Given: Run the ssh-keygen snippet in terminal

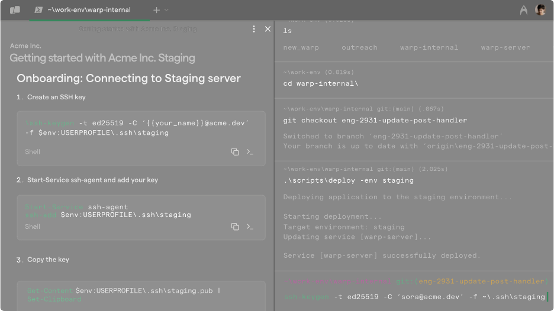Looking at the screenshot, I should [250, 152].
